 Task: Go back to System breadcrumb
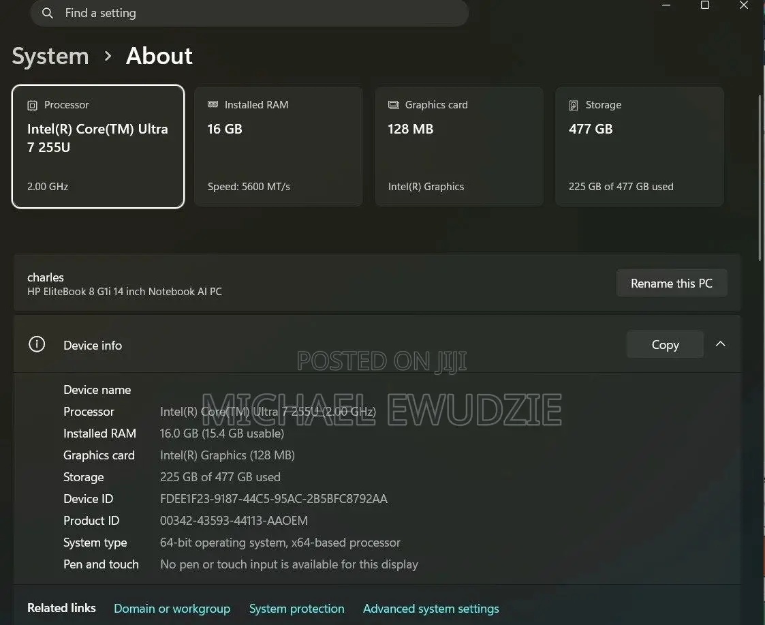pyautogui.click(x=50, y=56)
